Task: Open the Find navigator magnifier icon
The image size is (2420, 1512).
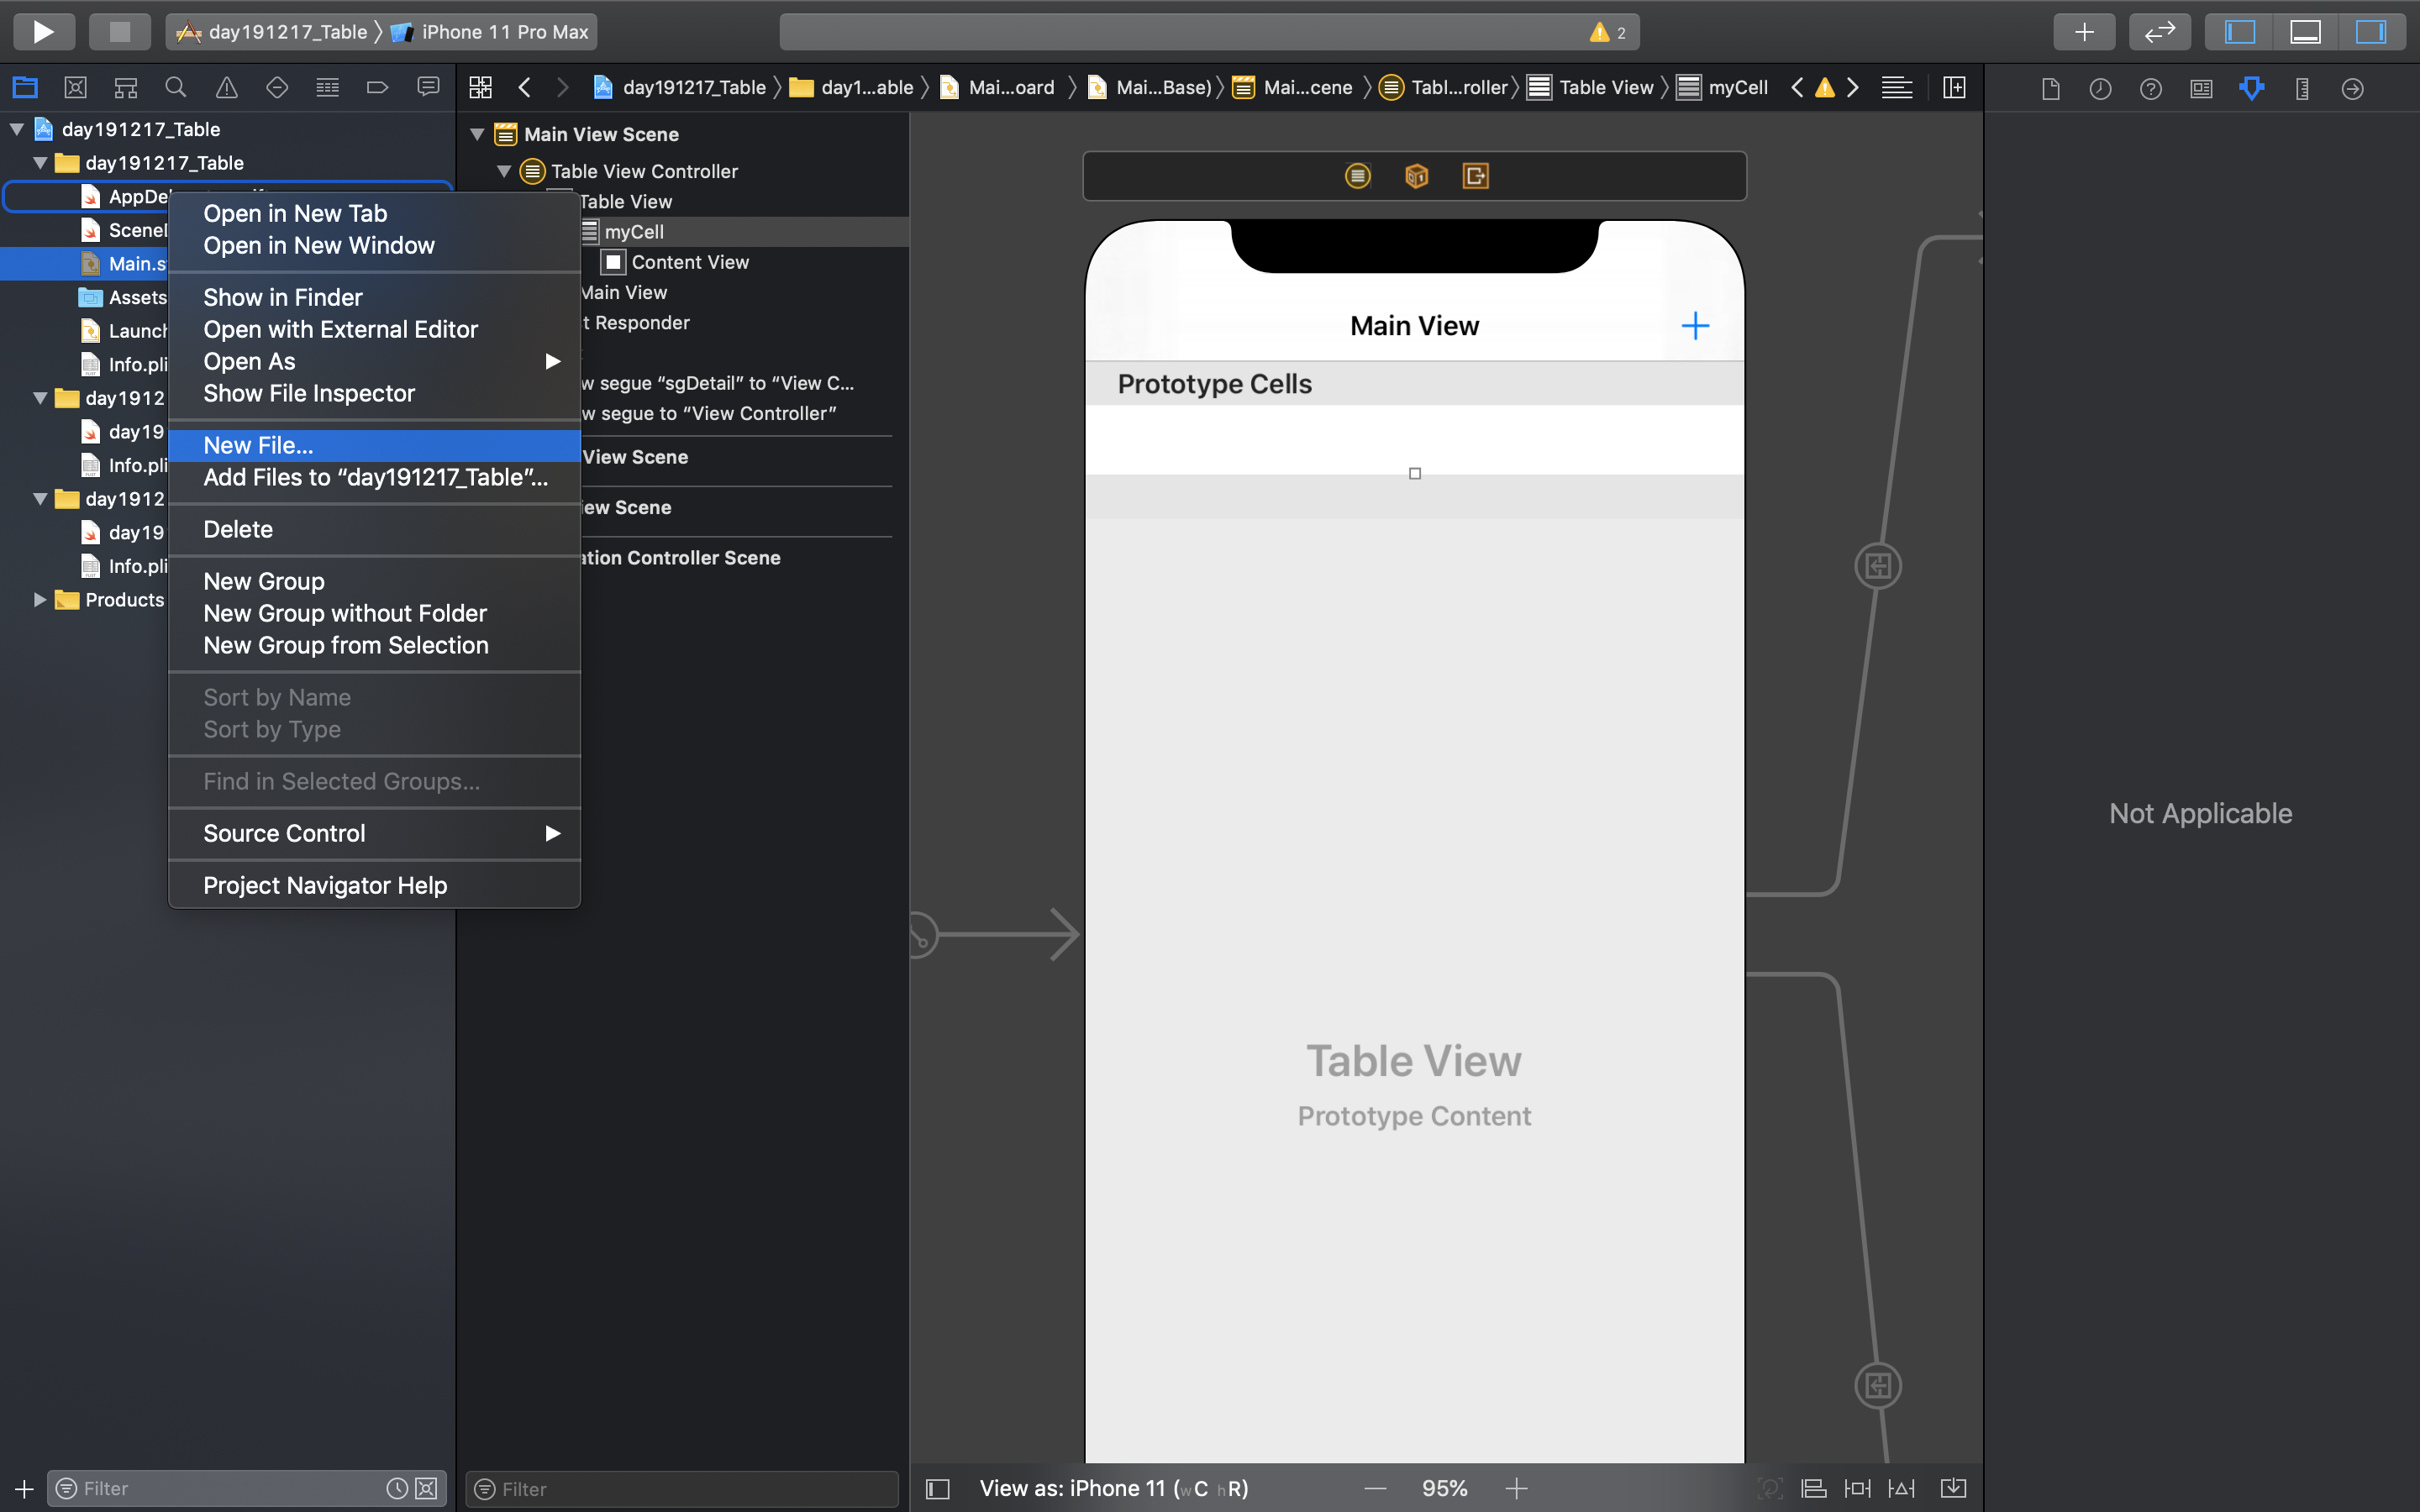Action: [x=176, y=88]
